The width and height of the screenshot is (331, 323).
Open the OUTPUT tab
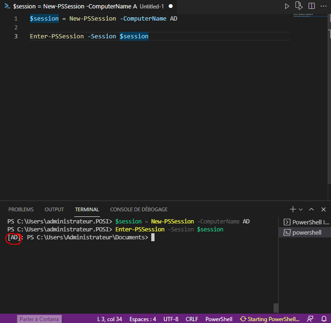click(x=54, y=209)
